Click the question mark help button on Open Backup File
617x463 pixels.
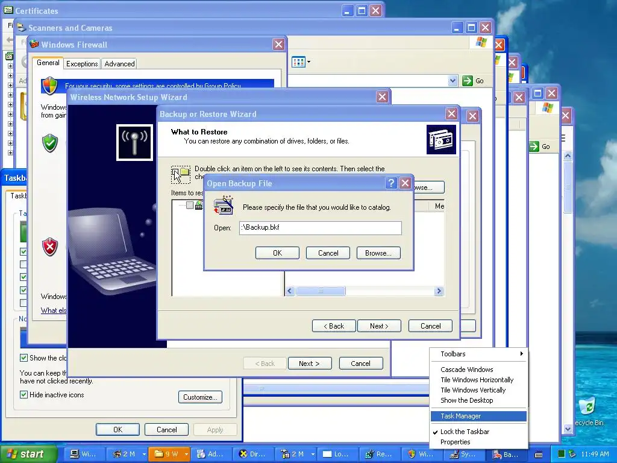click(x=390, y=183)
